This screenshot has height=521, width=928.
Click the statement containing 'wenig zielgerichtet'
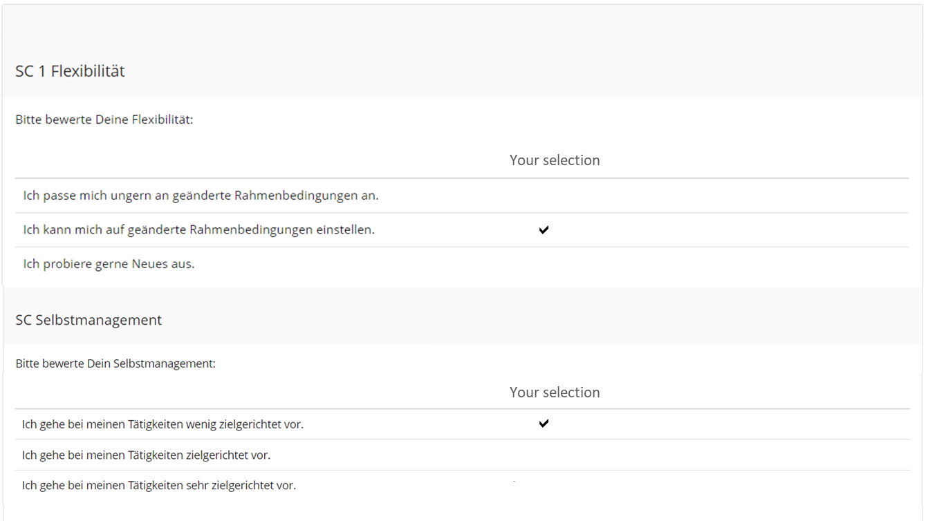(163, 424)
